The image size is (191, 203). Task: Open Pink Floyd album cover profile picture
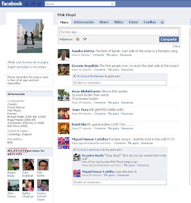coord(30,36)
